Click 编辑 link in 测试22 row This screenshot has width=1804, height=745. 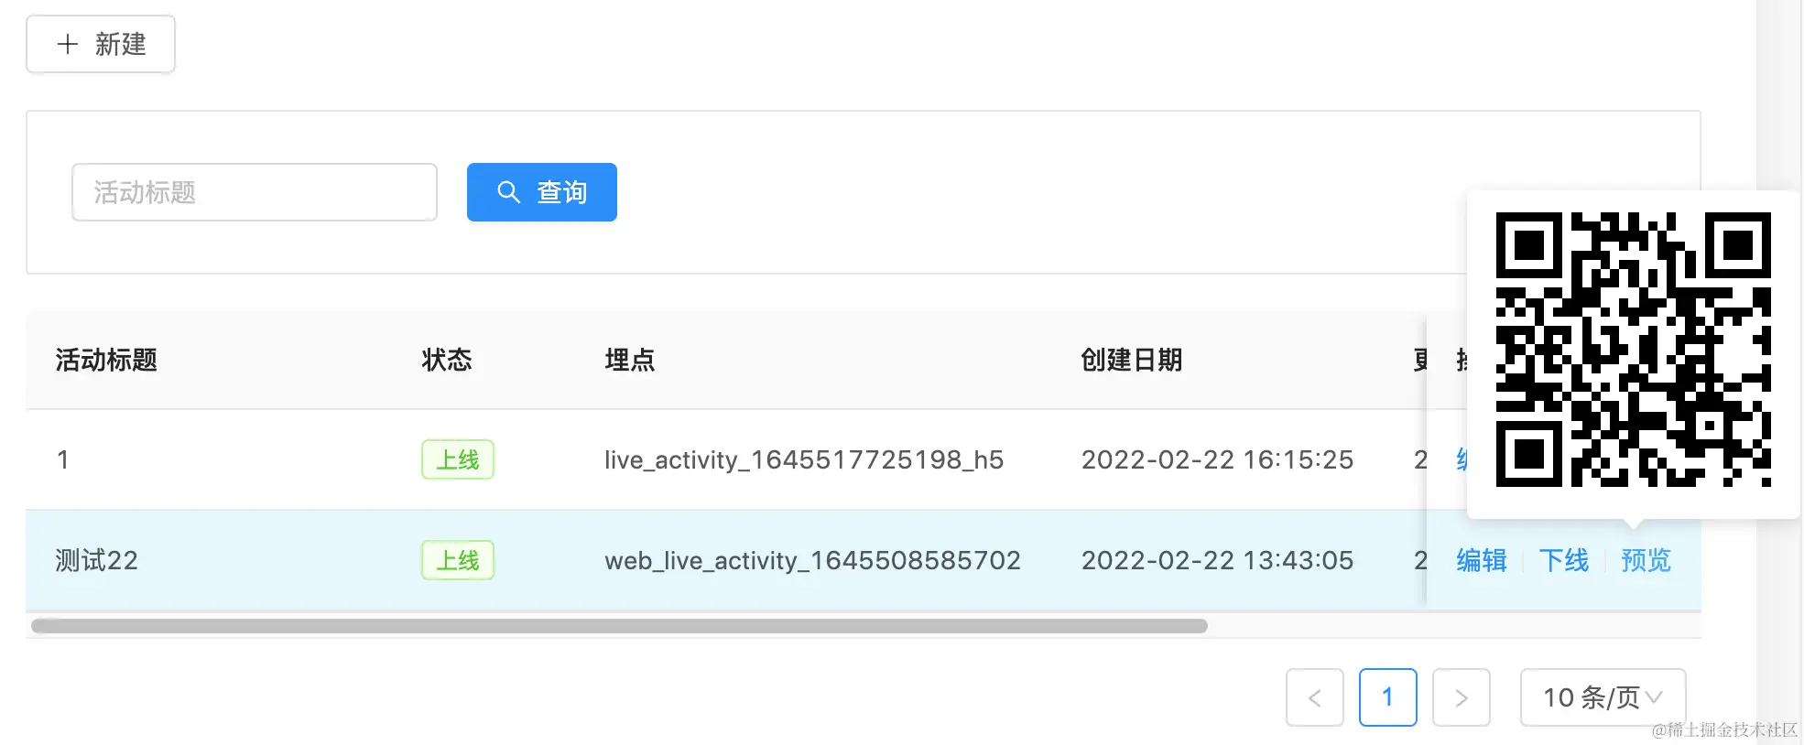[1482, 560]
